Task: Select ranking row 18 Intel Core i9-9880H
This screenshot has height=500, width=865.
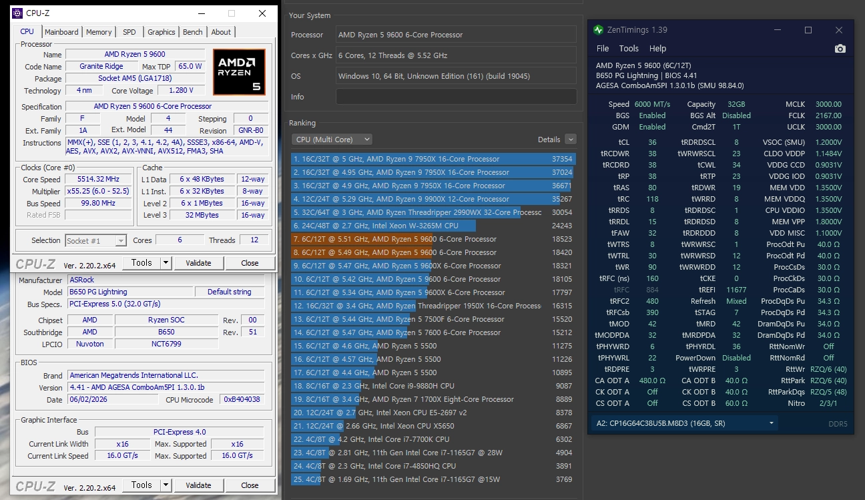Action: click(x=433, y=386)
